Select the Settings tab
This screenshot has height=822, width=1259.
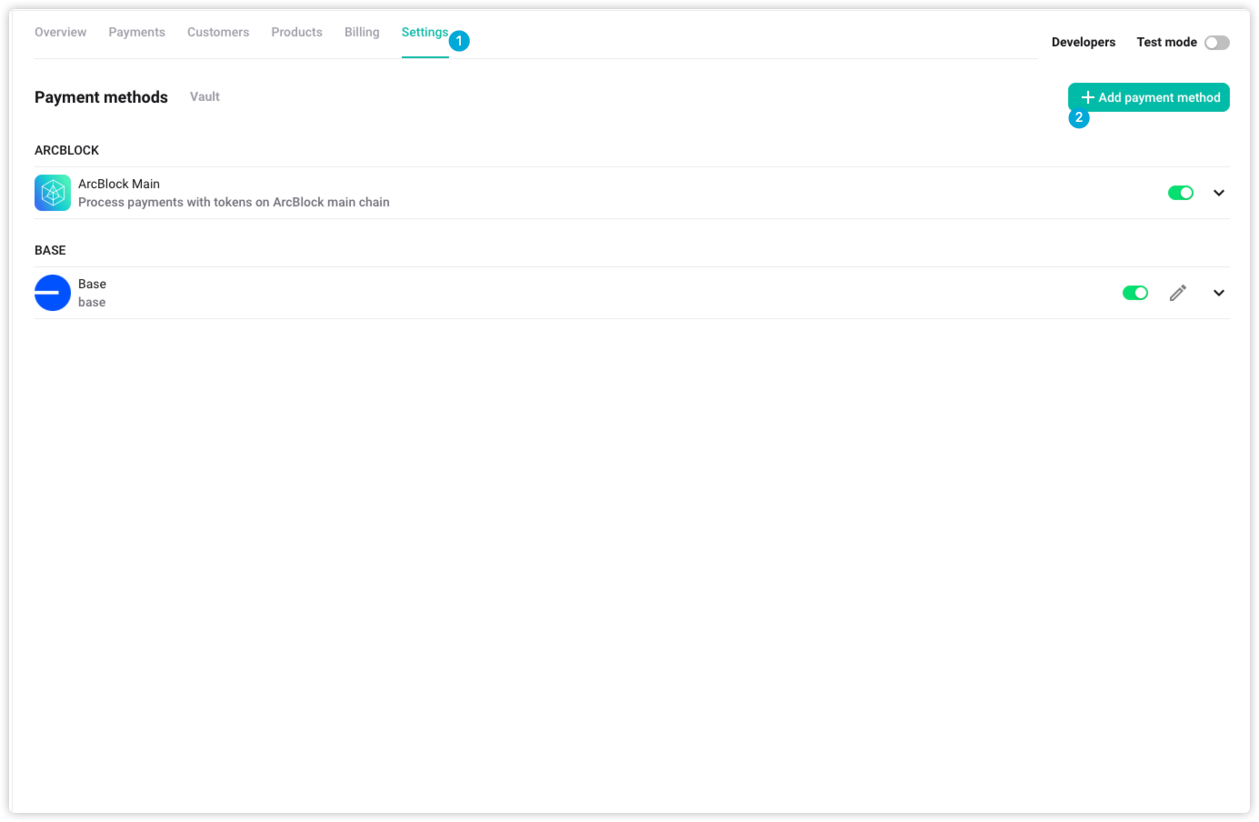(425, 32)
